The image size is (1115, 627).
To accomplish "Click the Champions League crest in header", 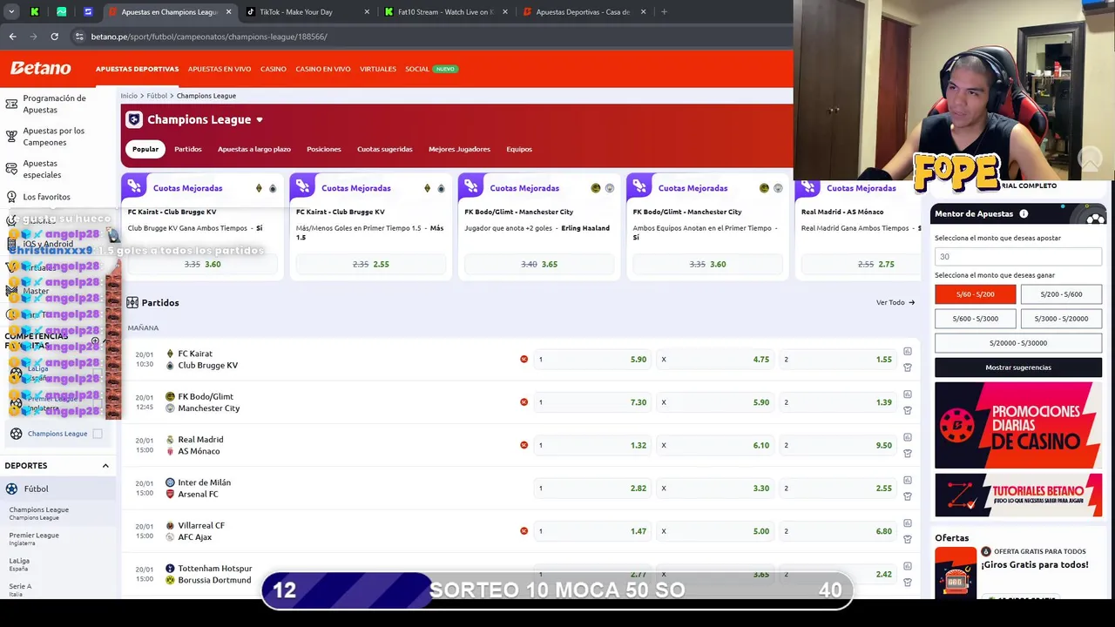I will tap(133, 119).
